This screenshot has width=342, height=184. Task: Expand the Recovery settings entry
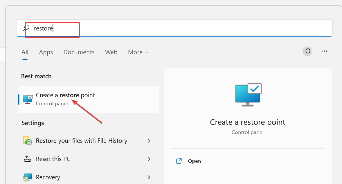149,177
